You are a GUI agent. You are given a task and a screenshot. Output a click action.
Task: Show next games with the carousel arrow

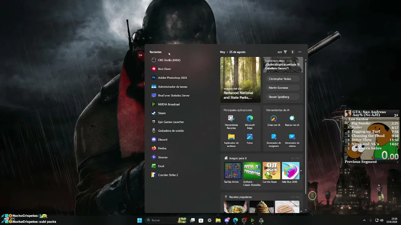pos(301,171)
